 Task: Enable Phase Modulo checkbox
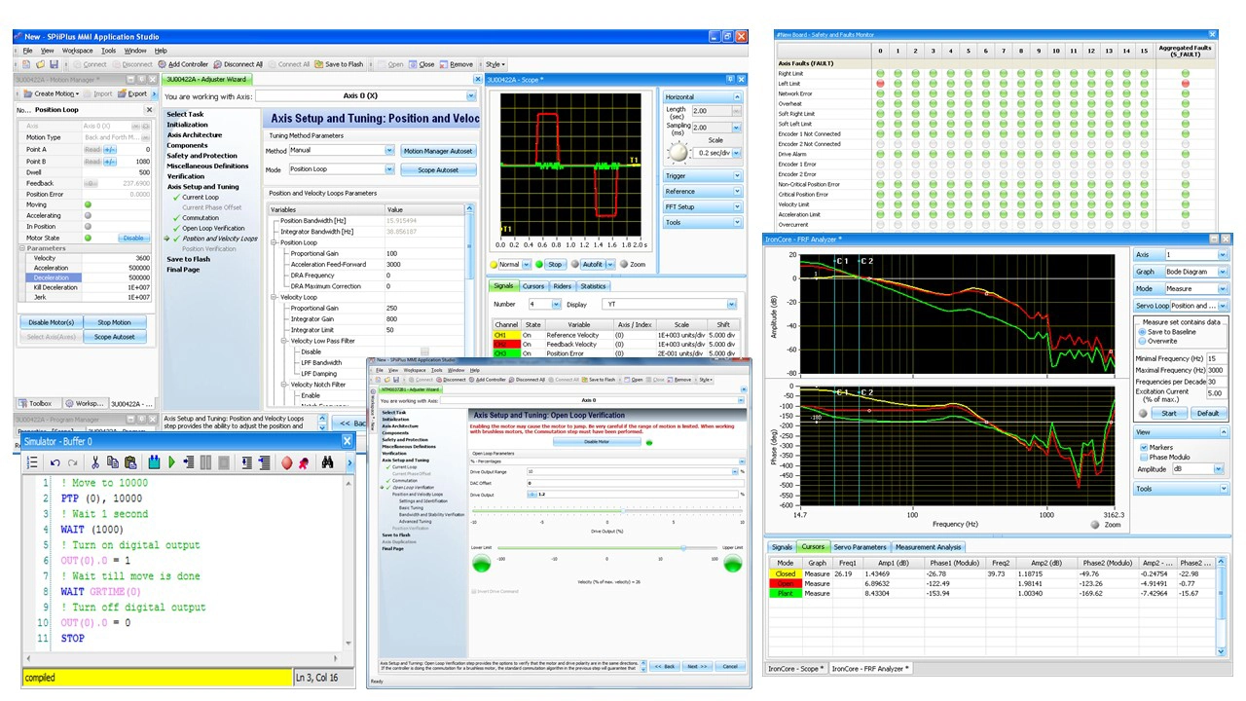(1143, 458)
